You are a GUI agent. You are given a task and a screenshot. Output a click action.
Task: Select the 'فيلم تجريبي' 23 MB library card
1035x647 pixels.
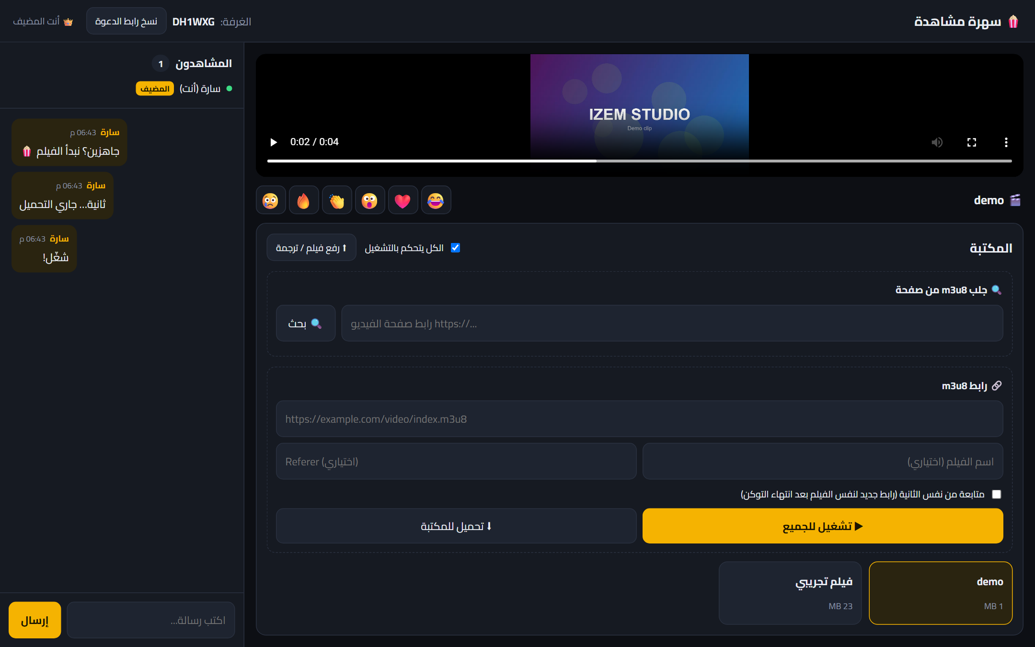pyautogui.click(x=790, y=593)
